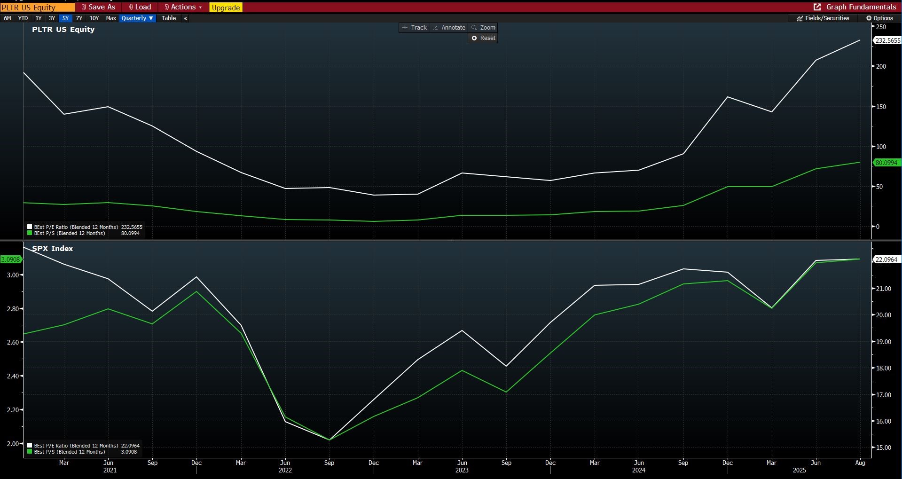Click the Aug label on the time axis

[860, 463]
